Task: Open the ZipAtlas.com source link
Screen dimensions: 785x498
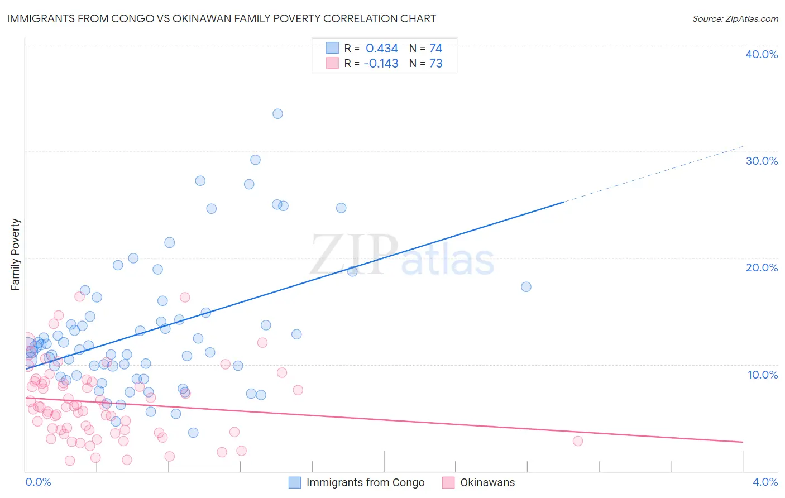Action: pos(735,18)
